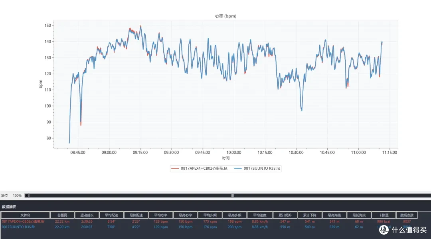Click the 文件名 column header

(x=25, y=215)
